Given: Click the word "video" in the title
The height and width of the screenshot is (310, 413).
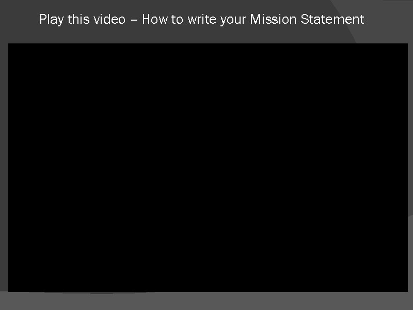Looking at the screenshot, I should click(x=109, y=19).
